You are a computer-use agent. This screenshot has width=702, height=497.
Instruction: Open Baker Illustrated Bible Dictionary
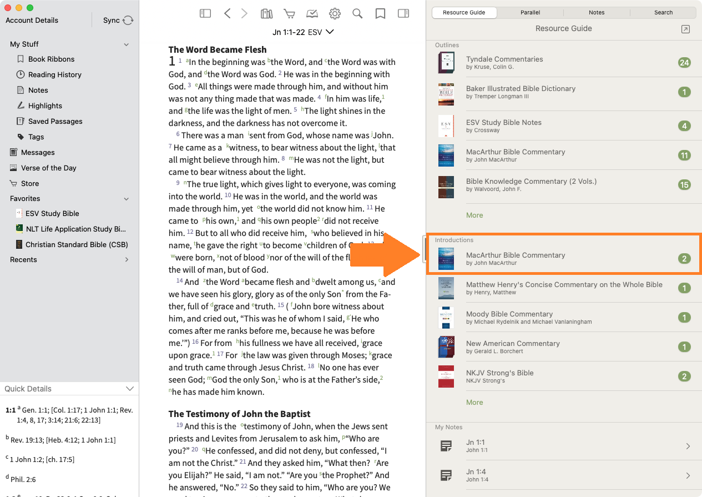coord(564,92)
